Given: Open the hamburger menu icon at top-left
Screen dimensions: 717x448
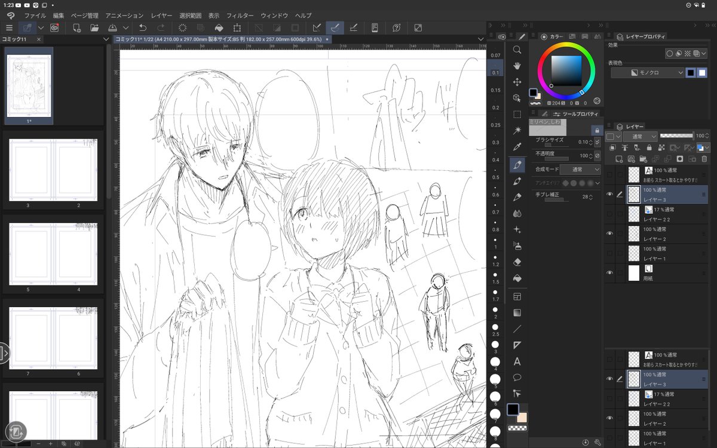Looking at the screenshot, I should pyautogui.click(x=9, y=27).
